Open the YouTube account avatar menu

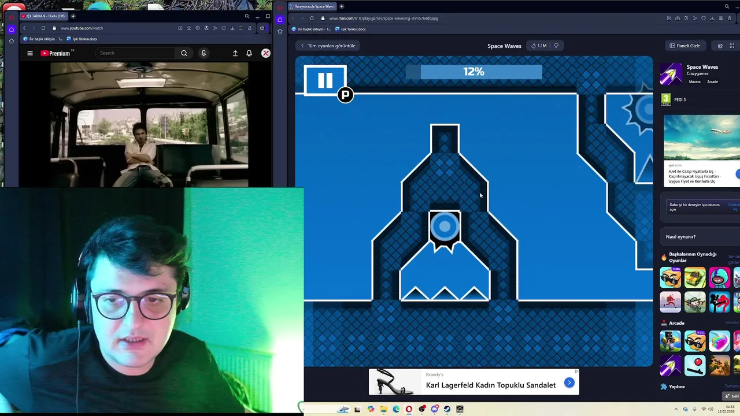266,53
